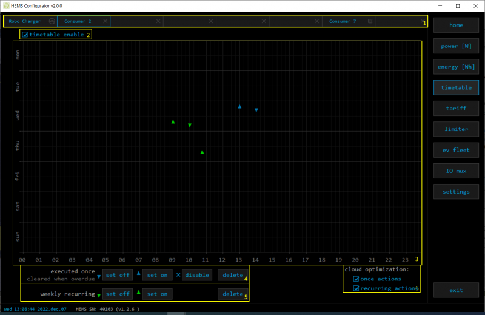
Task: Switch to the Consumer 7 tab
Action: 343,21
